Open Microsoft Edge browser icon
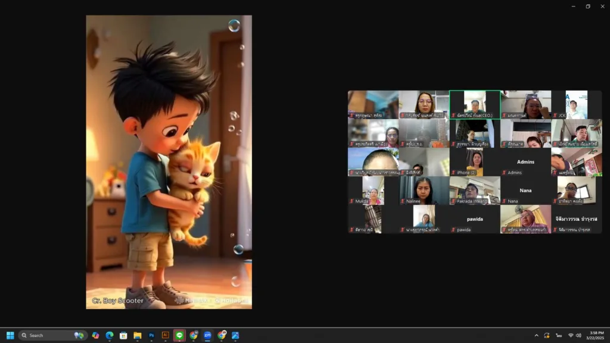The width and height of the screenshot is (610, 343). point(110,335)
